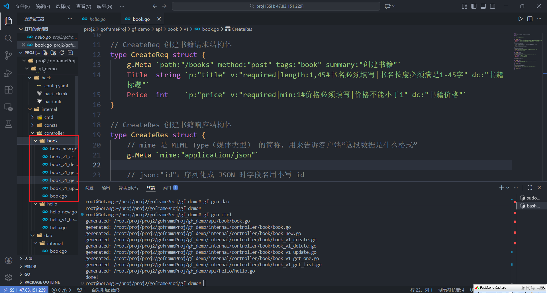Open the 文件(F) menu
Image resolution: width=547 pixels, height=293 pixels.
pyautogui.click(x=23, y=6)
